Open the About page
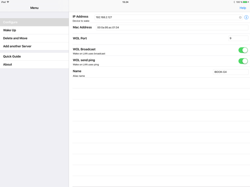250x187 pixels. click(x=34, y=65)
